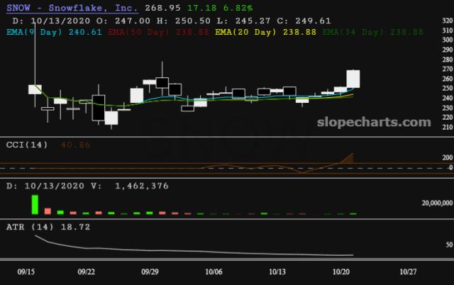
Task: Click the ATR line at its left peak
Action: coord(34,235)
